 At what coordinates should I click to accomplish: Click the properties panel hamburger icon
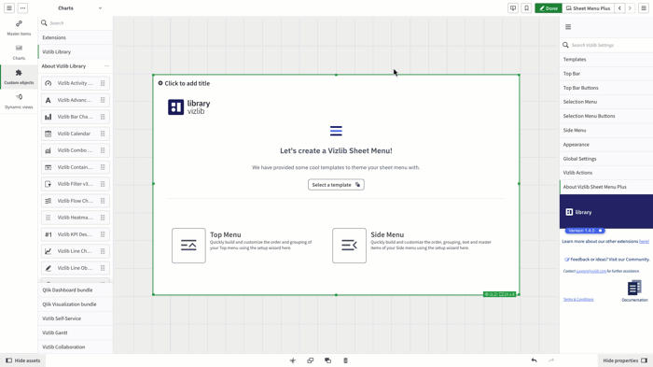(x=568, y=27)
